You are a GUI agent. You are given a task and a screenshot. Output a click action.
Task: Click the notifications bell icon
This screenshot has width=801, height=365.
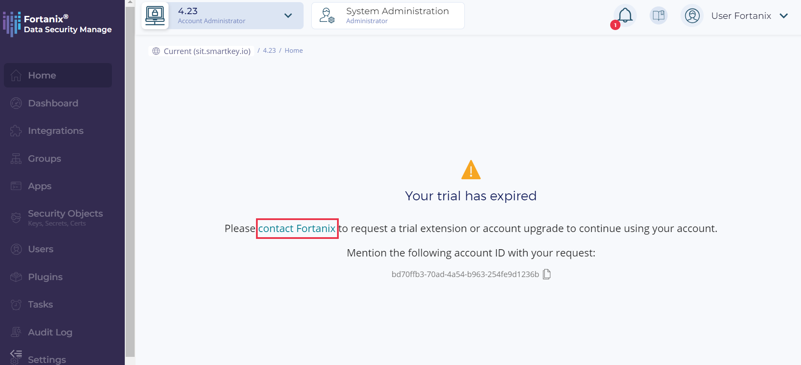pos(625,15)
